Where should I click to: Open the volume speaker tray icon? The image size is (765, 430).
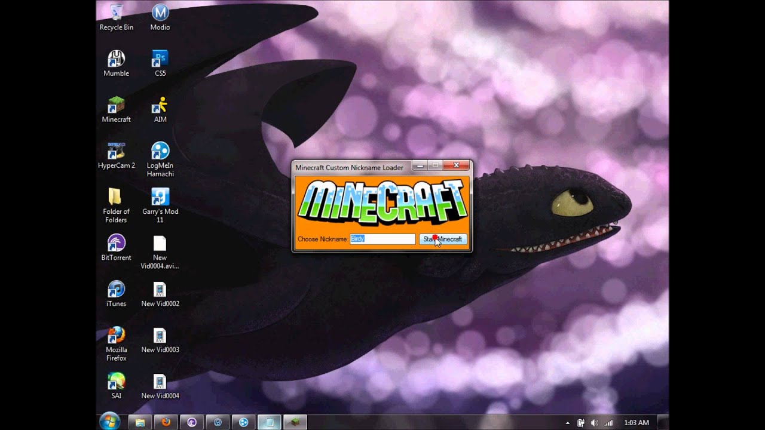(594, 423)
